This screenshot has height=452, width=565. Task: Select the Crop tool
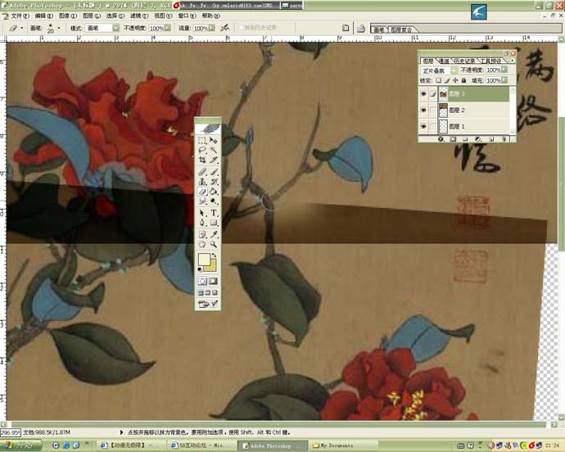tap(202, 160)
